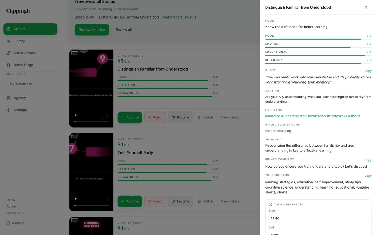
Task: Play the Test Yourself Early clip video
Action: (x=76, y=199)
